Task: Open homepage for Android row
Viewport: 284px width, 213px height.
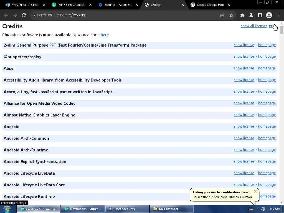Action: coord(267,126)
